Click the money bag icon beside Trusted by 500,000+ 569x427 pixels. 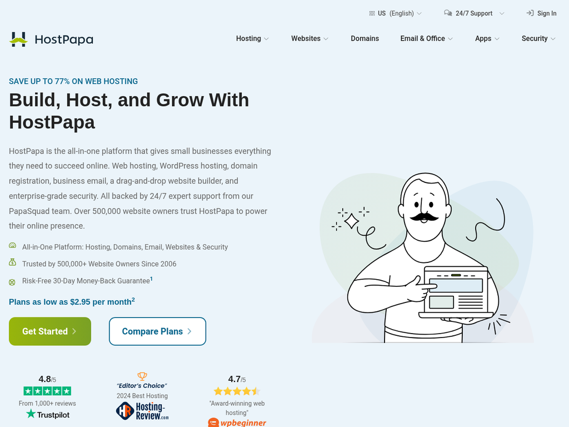point(12,262)
